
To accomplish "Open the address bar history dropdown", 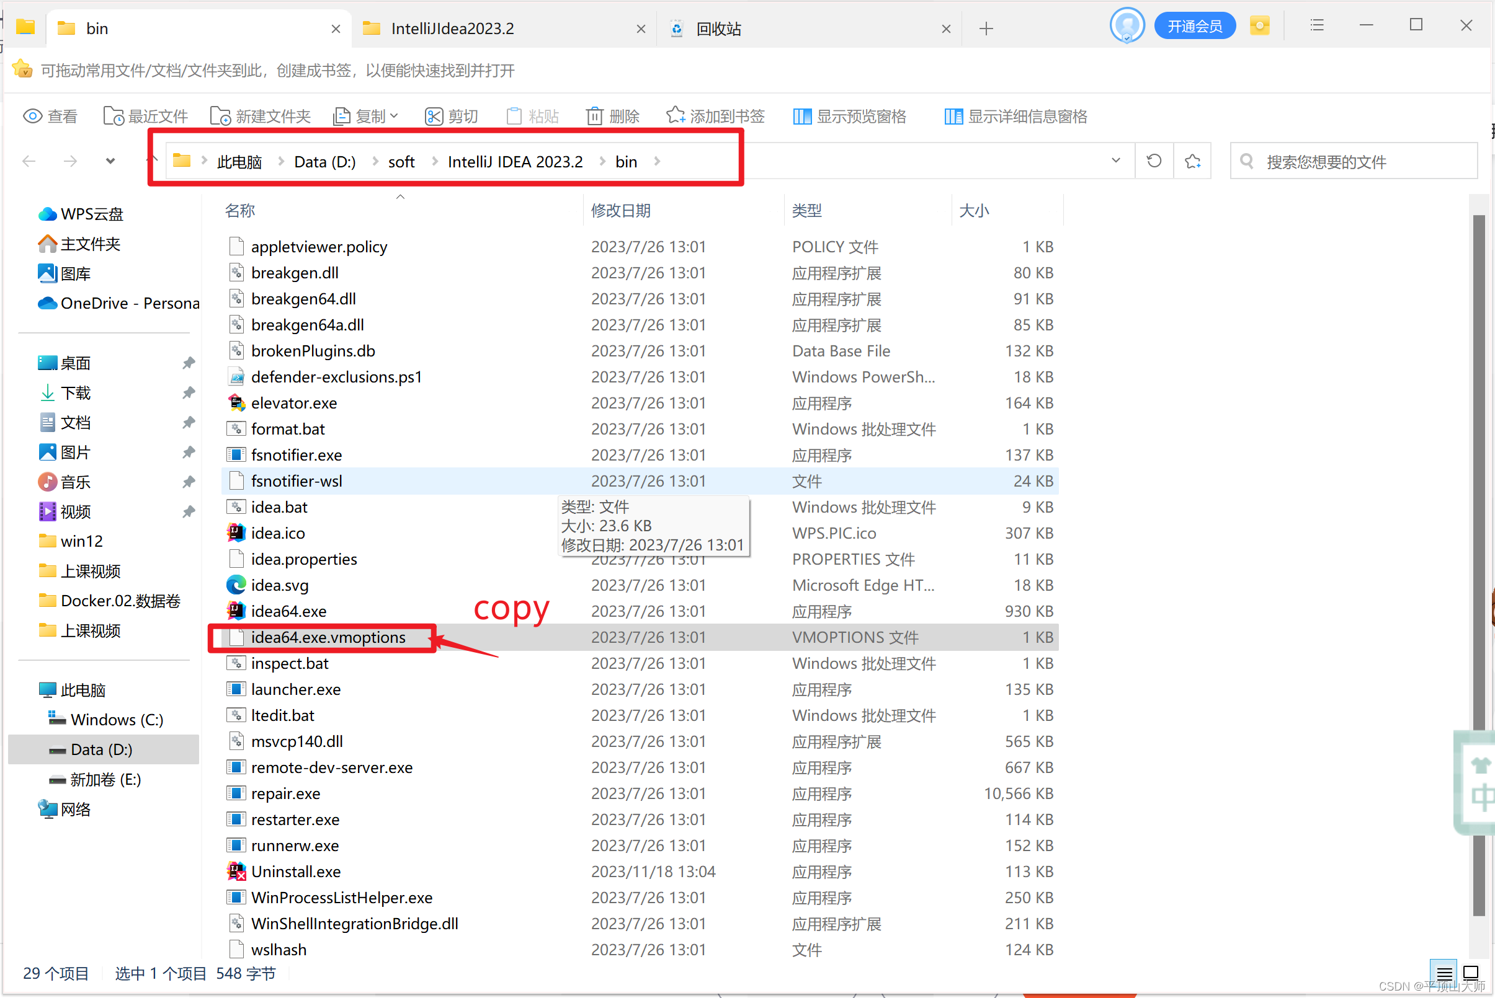I will (x=1115, y=161).
